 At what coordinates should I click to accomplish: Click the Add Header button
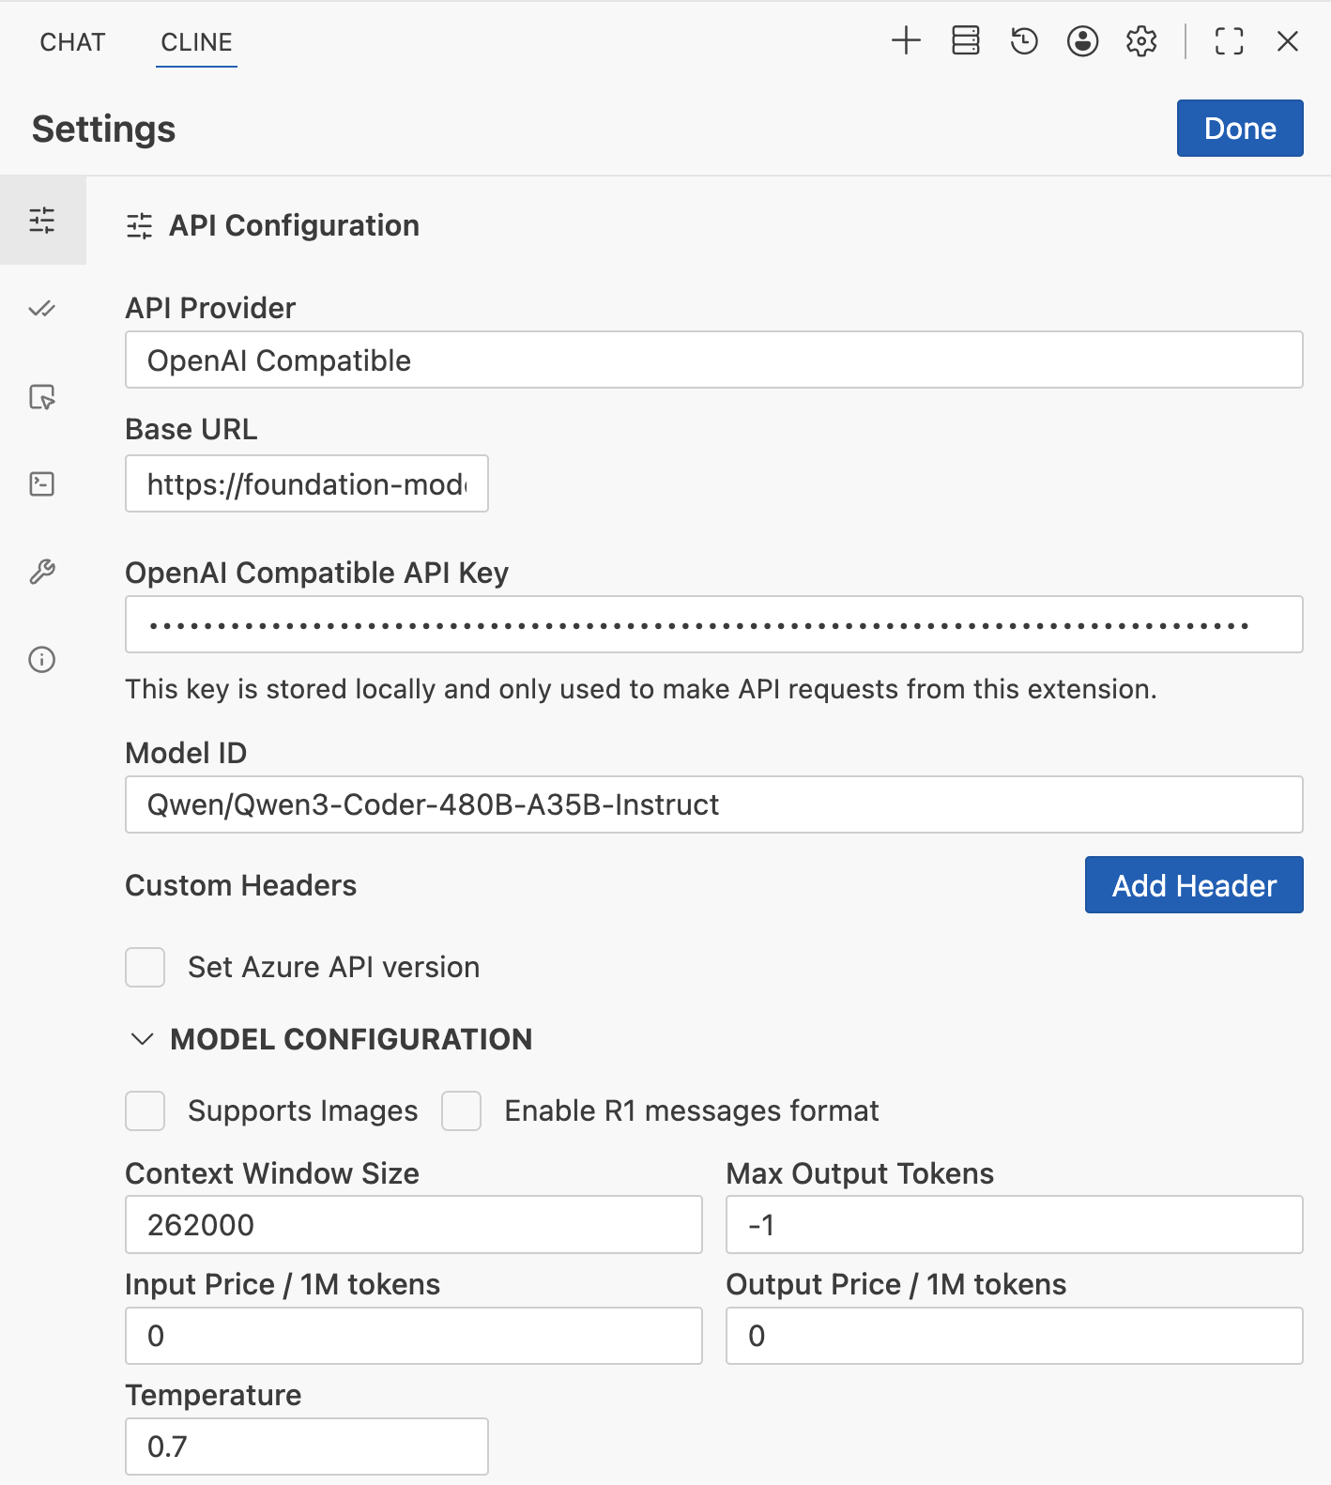coord(1193,885)
